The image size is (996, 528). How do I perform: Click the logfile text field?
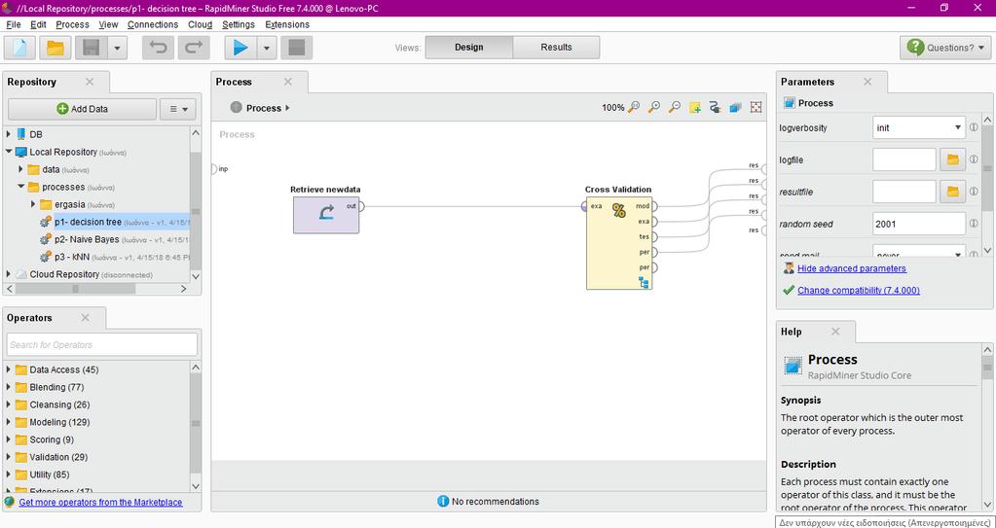pyautogui.click(x=904, y=159)
